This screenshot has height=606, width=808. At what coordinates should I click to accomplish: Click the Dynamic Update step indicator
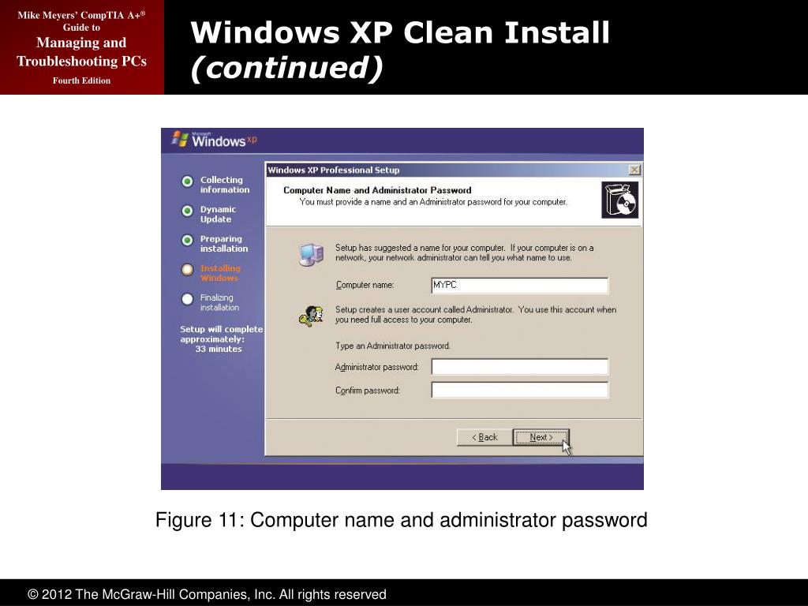pyautogui.click(x=187, y=211)
